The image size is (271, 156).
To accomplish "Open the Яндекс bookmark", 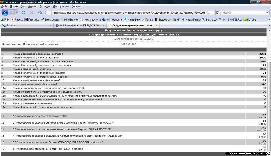I will pyautogui.click(x=17, y=19).
